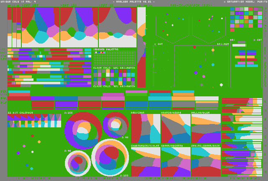The width and height of the screenshot is (268, 181).
Task: Click the Spring-Green/Rose chart
Action: click(206, 162)
